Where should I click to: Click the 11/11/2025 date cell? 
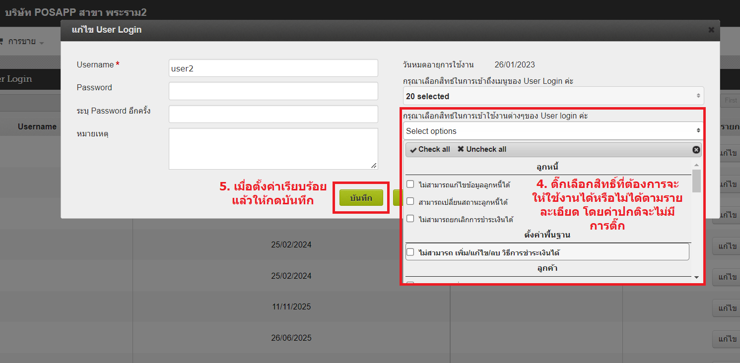tap(291, 307)
